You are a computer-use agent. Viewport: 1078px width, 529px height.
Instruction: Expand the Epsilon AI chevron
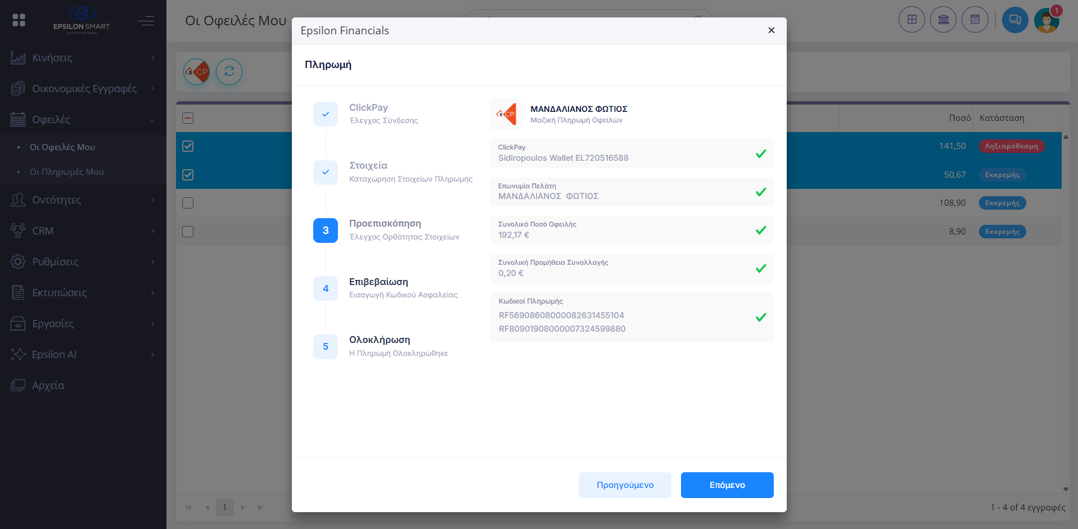click(153, 355)
